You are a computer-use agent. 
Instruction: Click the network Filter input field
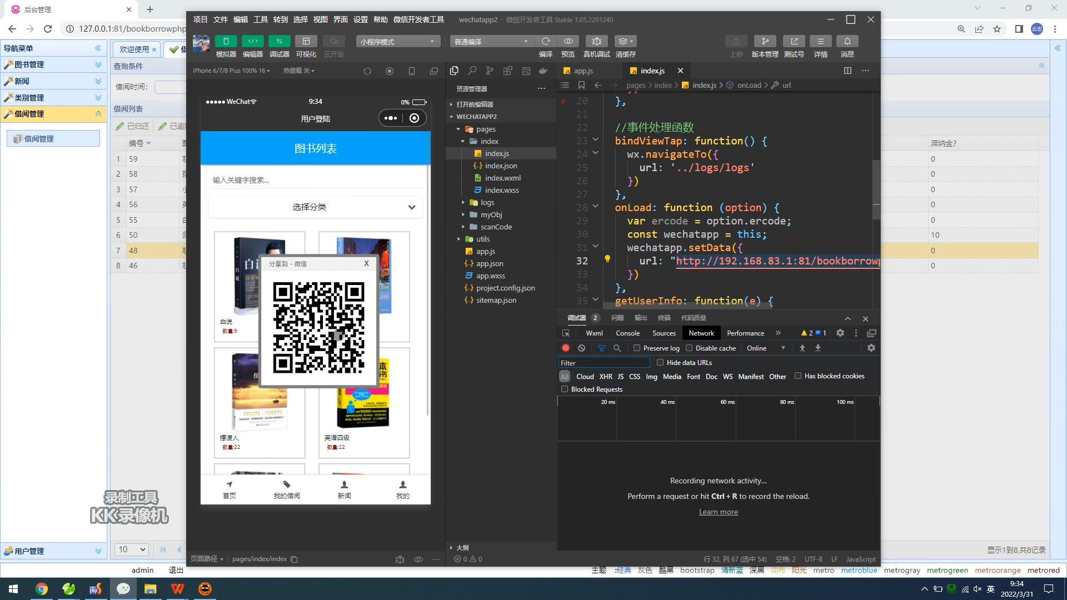pos(604,363)
